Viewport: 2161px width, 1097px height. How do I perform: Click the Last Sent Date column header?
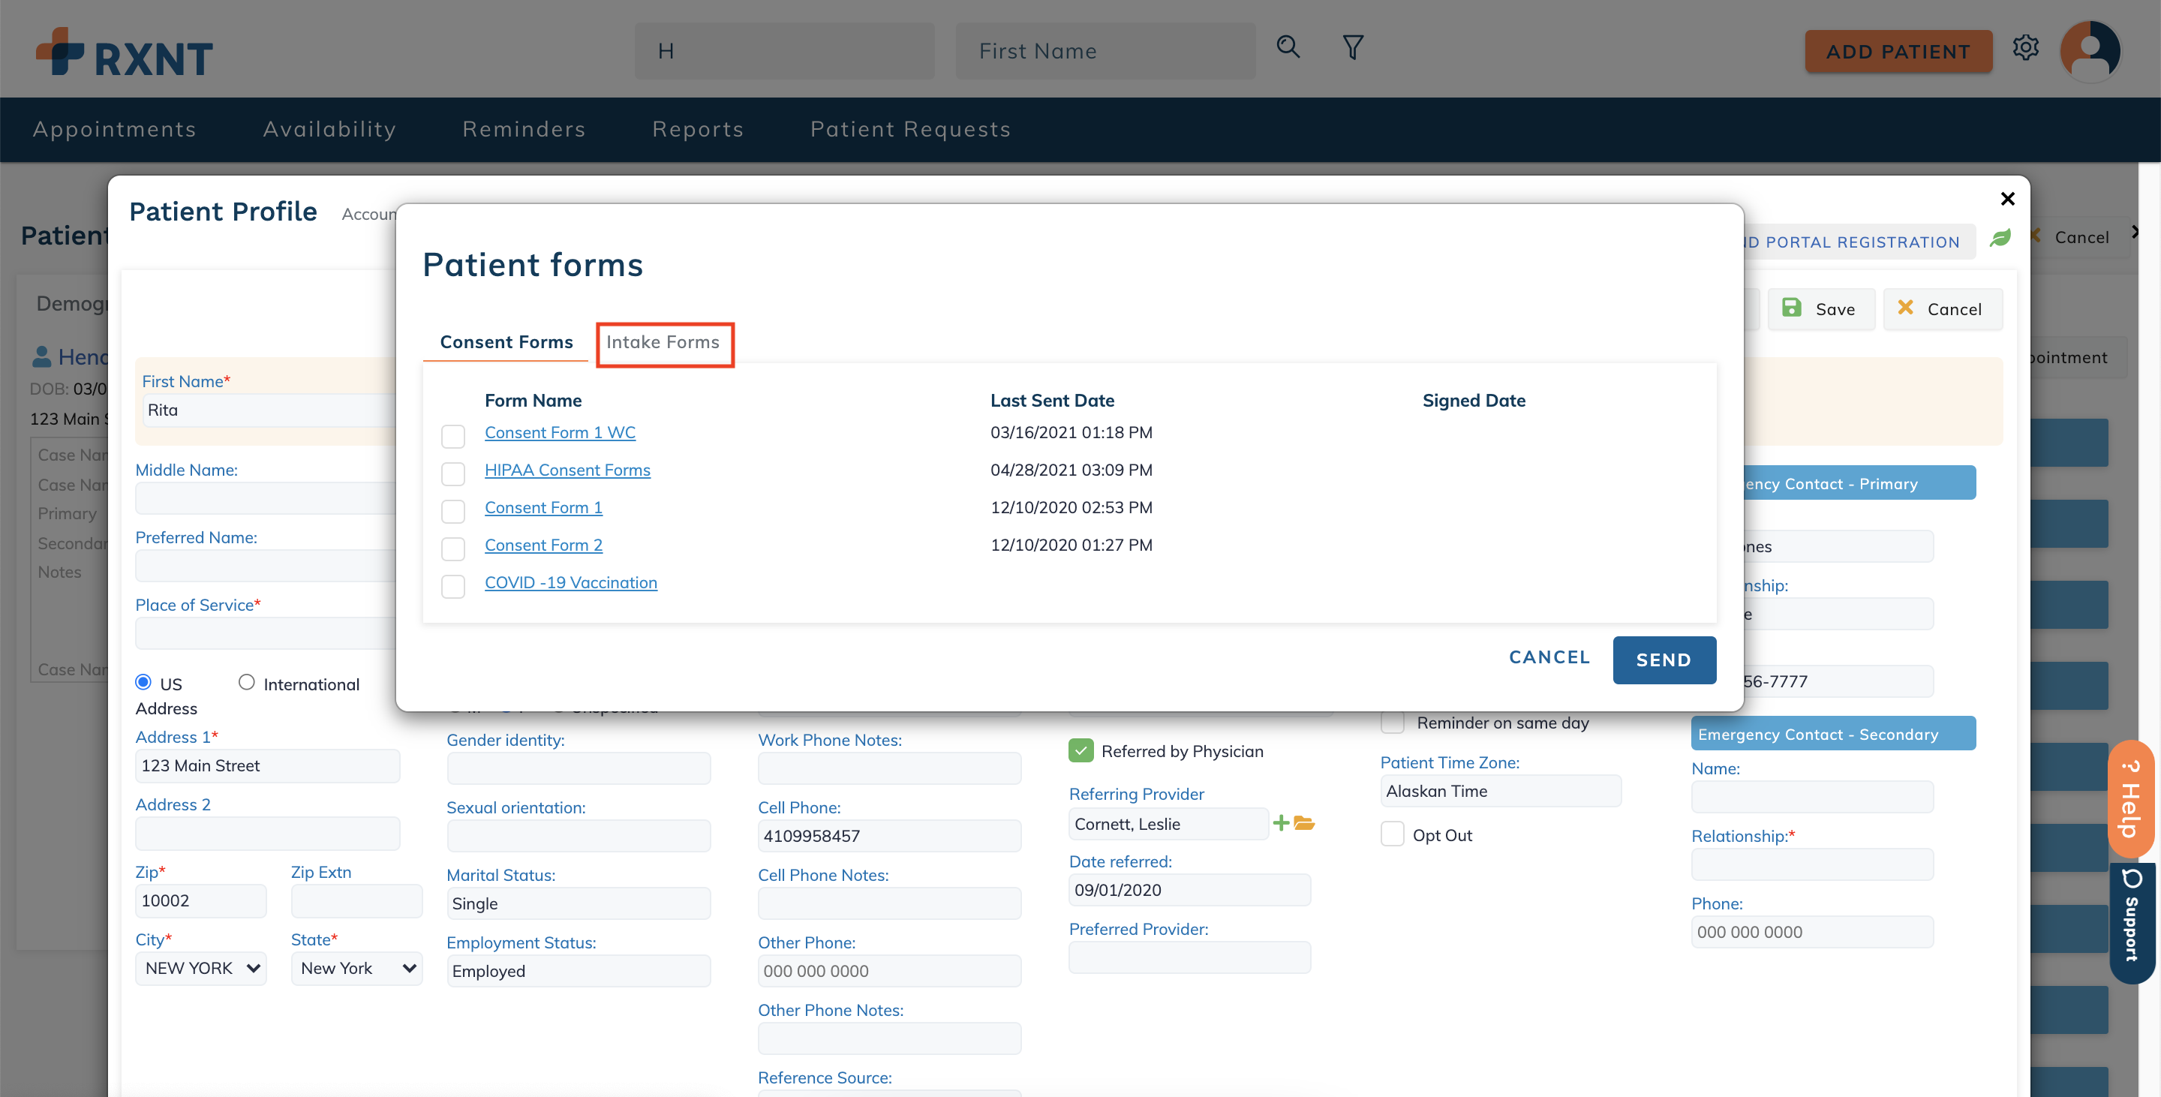pos(1052,400)
